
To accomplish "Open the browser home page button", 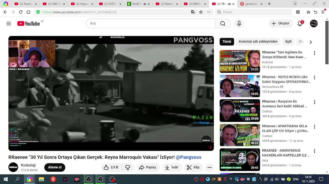I will click(x=28, y=12).
